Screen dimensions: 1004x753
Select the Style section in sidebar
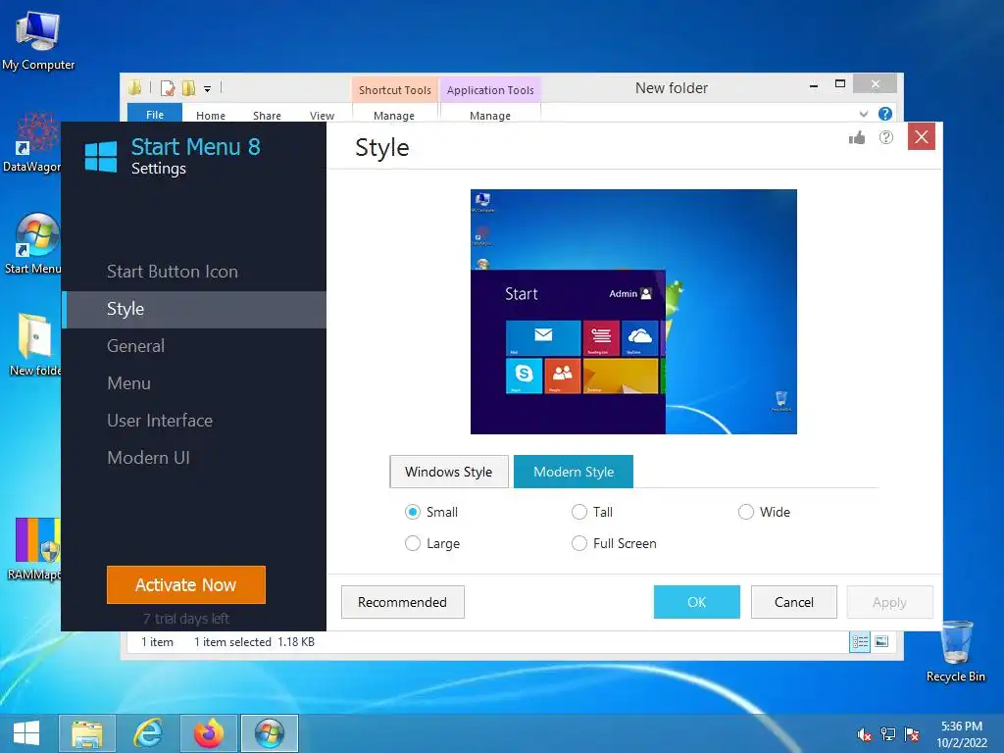point(195,309)
